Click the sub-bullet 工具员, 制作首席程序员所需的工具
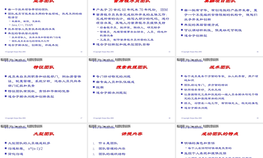 click(x=127, y=40)
